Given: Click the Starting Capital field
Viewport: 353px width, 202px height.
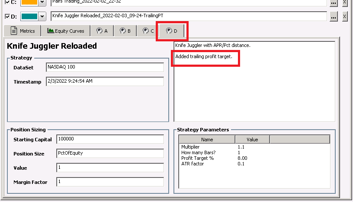Looking at the screenshot, I should [110, 140].
